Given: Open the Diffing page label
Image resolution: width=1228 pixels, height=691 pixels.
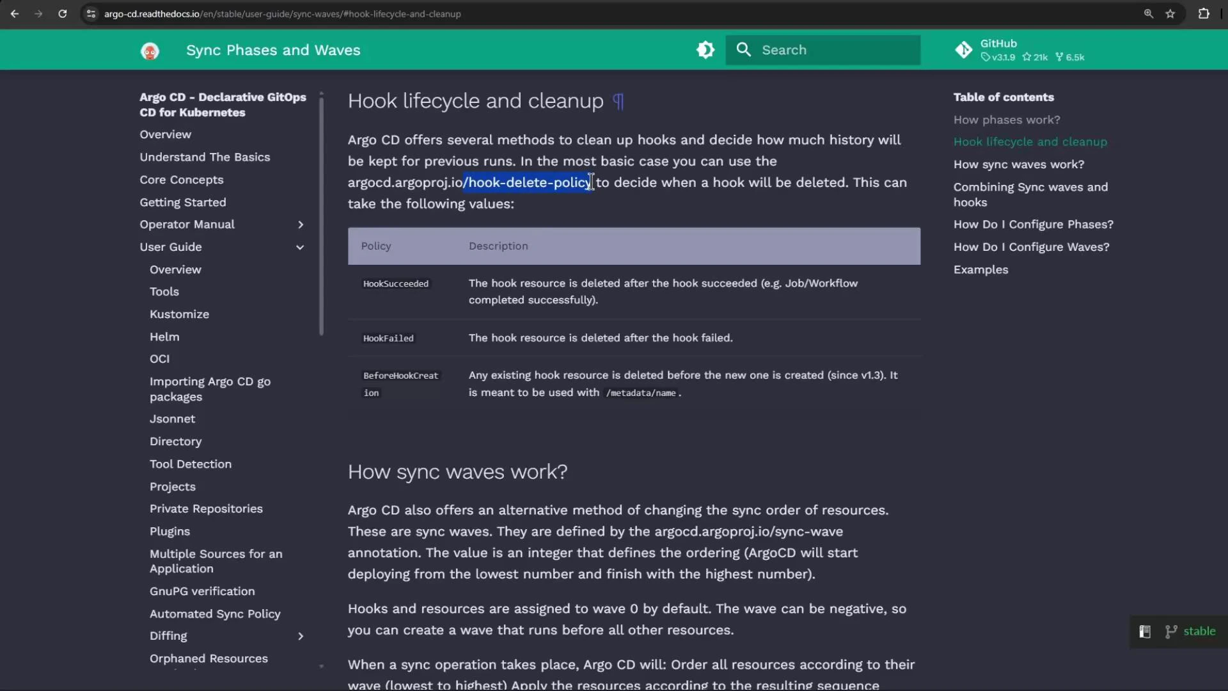Looking at the screenshot, I should pyautogui.click(x=168, y=636).
